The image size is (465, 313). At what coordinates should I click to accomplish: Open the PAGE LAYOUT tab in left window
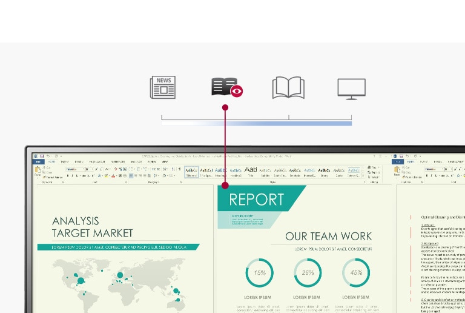(98, 162)
